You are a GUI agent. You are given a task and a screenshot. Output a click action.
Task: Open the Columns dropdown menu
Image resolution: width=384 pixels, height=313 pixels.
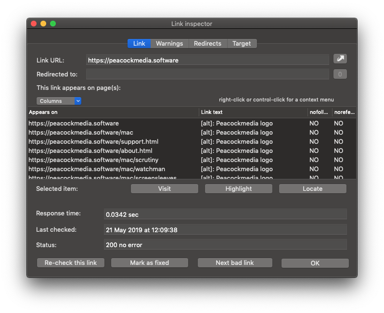pyautogui.click(x=59, y=101)
